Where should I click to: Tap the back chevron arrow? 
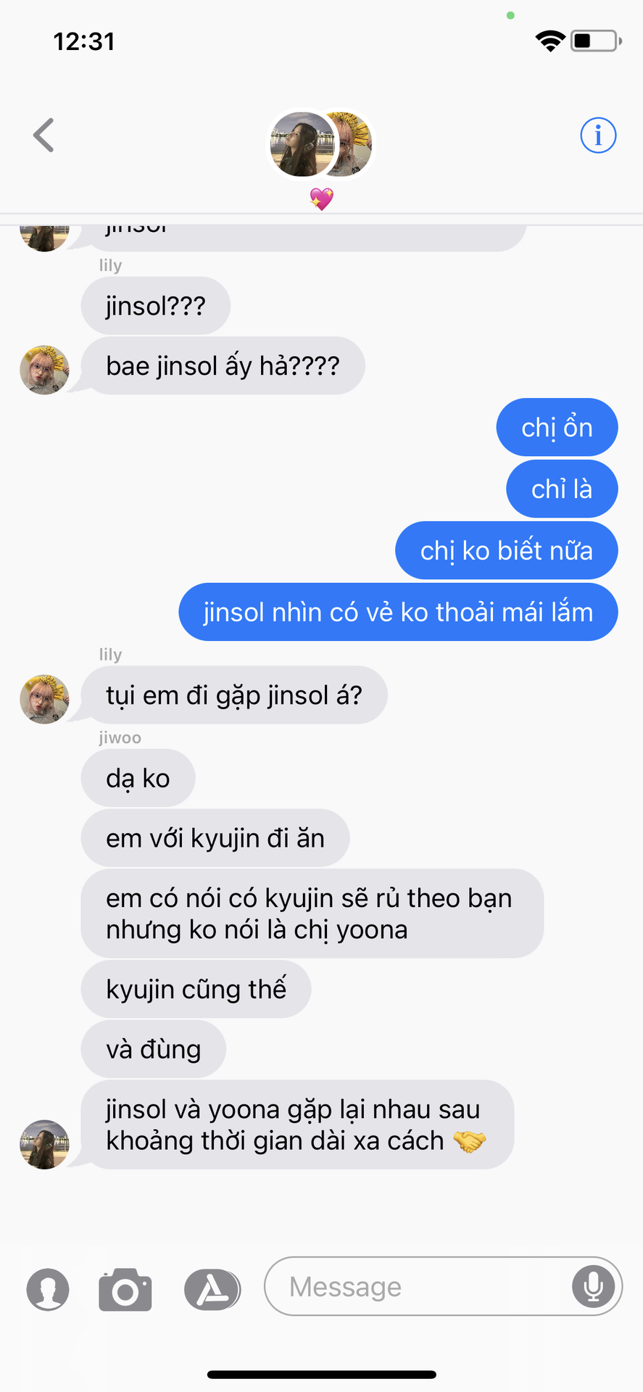coord(43,135)
